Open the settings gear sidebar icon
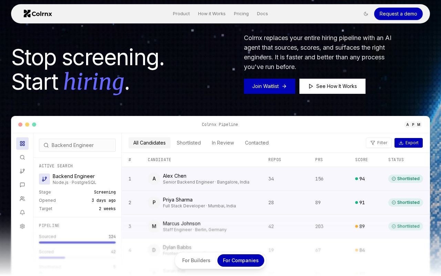Viewport: 441px width, 276px height. tap(22, 226)
